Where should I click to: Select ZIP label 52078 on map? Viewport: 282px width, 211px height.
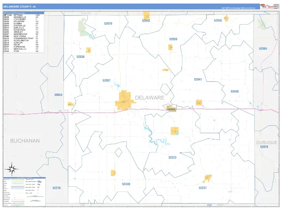(264, 147)
